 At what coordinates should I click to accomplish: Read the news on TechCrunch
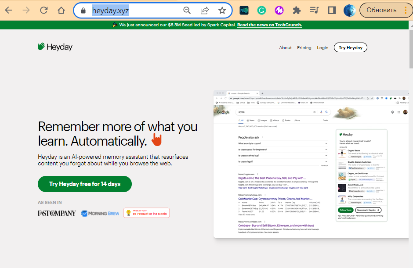coord(270,25)
